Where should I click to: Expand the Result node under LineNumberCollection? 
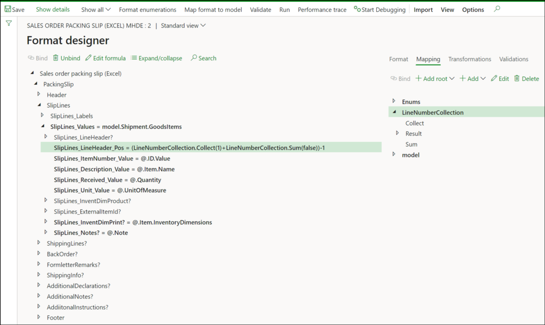tap(398, 133)
